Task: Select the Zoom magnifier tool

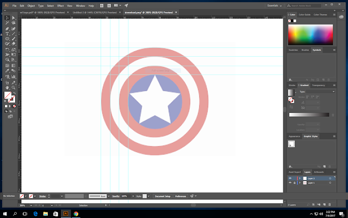Action: pyautogui.click(x=14, y=88)
